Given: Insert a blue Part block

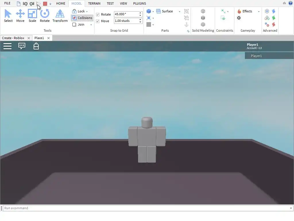Looking at the screenshot, I should pyautogui.click(x=149, y=11).
